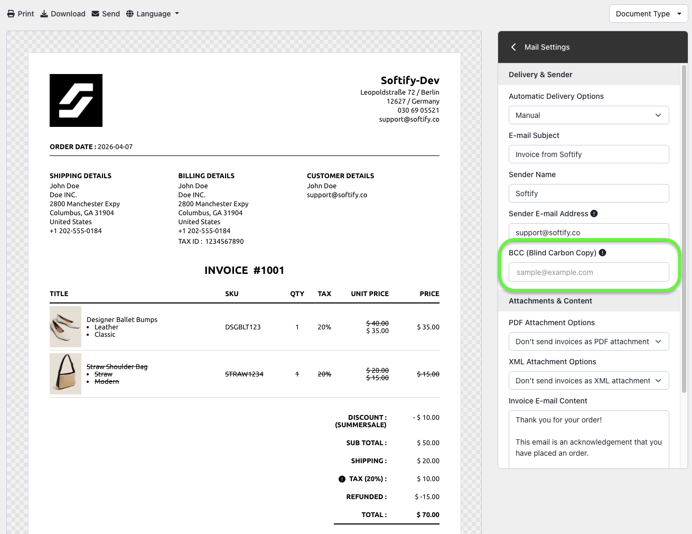Open the Language globe menu
This screenshot has height=534, width=692.
(153, 14)
